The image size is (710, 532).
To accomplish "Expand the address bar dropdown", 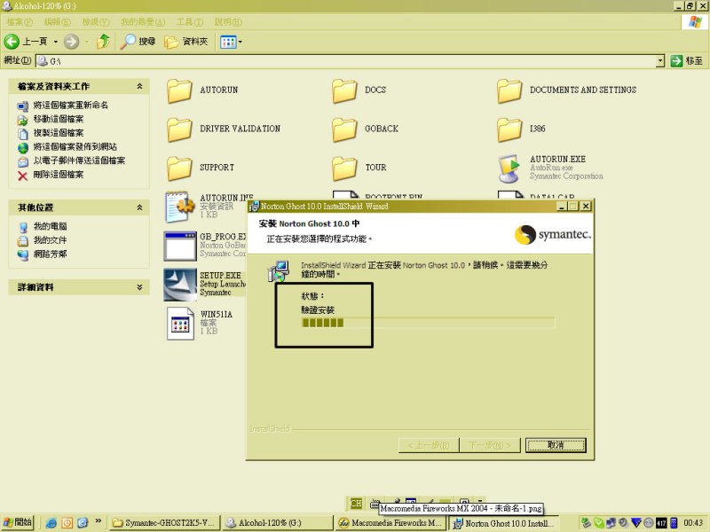I will [660, 60].
